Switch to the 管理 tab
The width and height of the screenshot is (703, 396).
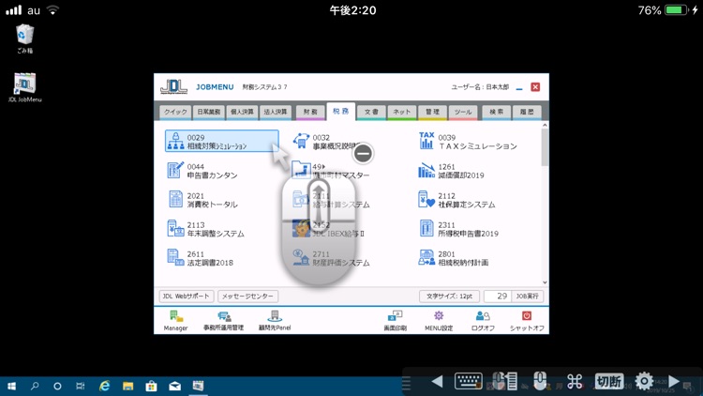pos(432,112)
